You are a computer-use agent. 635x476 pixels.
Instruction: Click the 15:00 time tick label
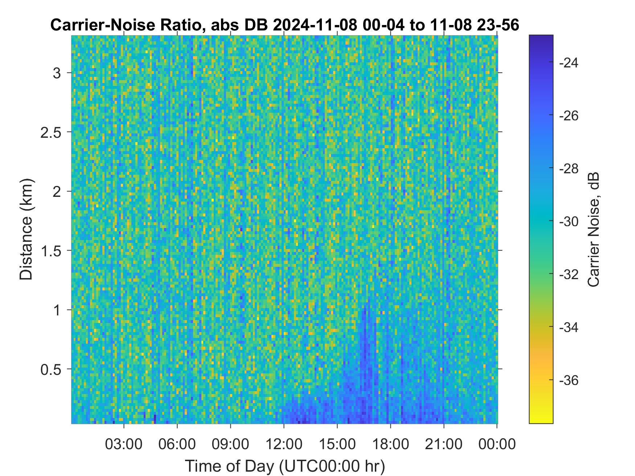pyautogui.click(x=337, y=444)
